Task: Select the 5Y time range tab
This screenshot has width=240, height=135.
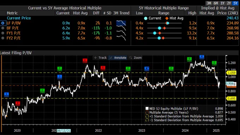Action: click(235, 3)
